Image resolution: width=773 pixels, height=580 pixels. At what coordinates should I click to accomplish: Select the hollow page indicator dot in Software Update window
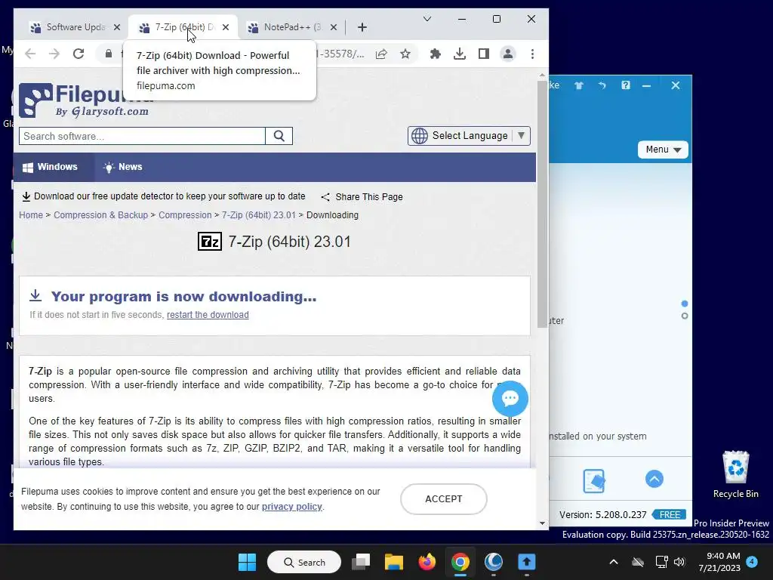[684, 316]
